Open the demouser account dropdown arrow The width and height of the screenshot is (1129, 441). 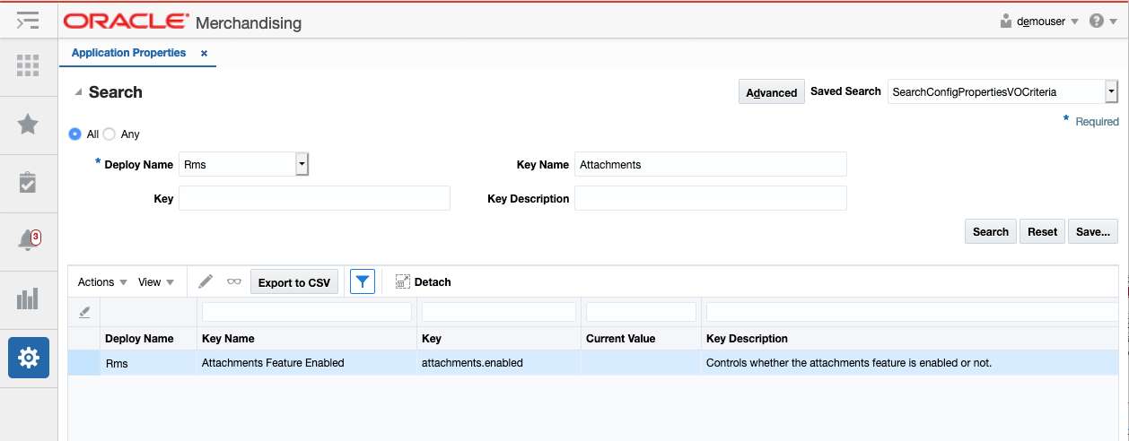(x=1075, y=22)
